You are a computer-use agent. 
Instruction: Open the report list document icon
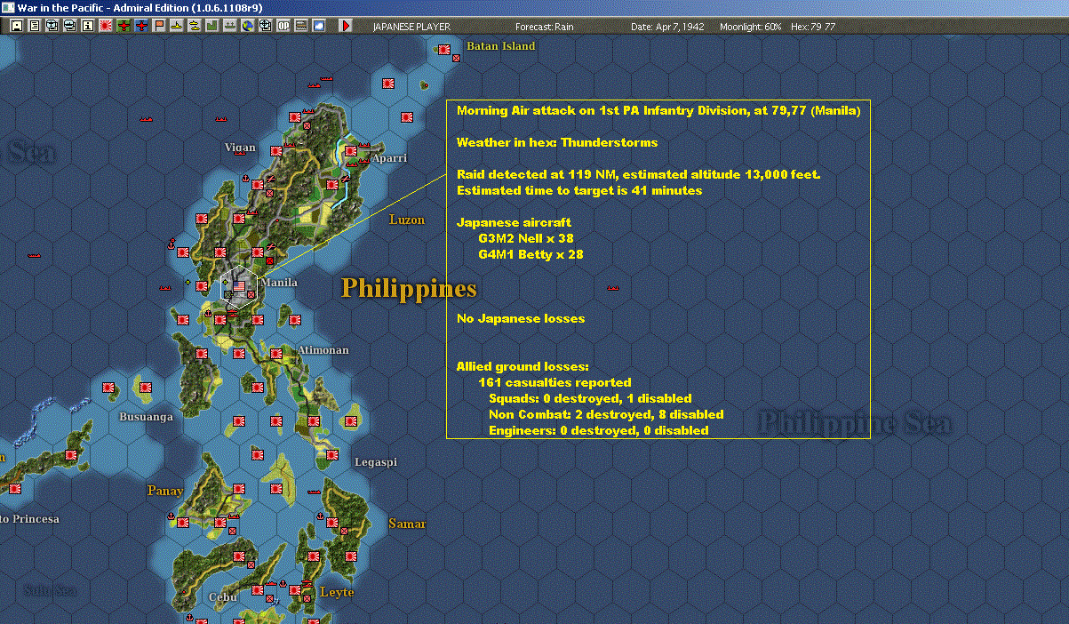(34, 26)
